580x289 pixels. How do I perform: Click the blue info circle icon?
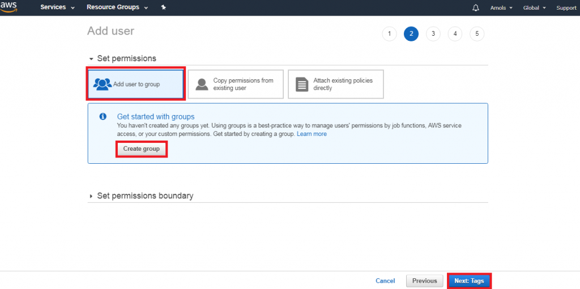click(x=103, y=117)
